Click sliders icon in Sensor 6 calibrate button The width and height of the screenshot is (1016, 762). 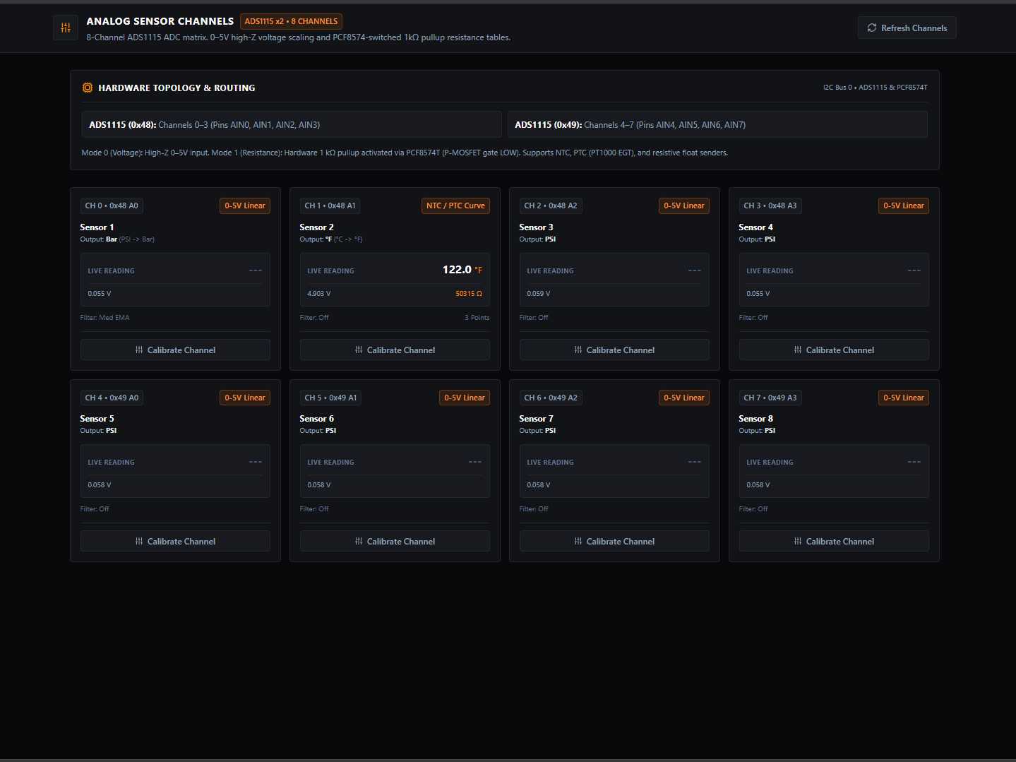coord(359,541)
